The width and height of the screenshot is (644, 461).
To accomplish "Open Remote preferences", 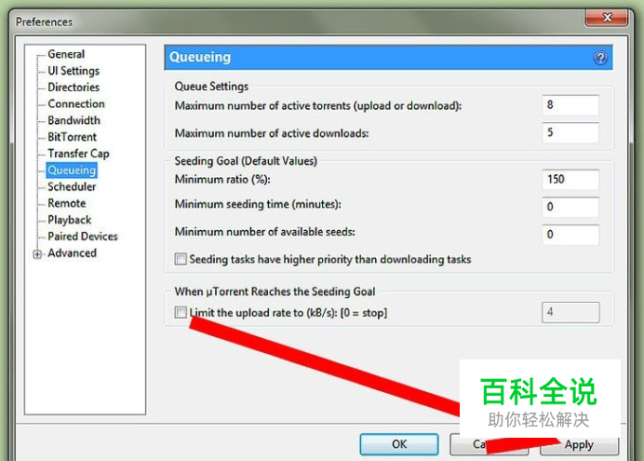I will 66,203.
